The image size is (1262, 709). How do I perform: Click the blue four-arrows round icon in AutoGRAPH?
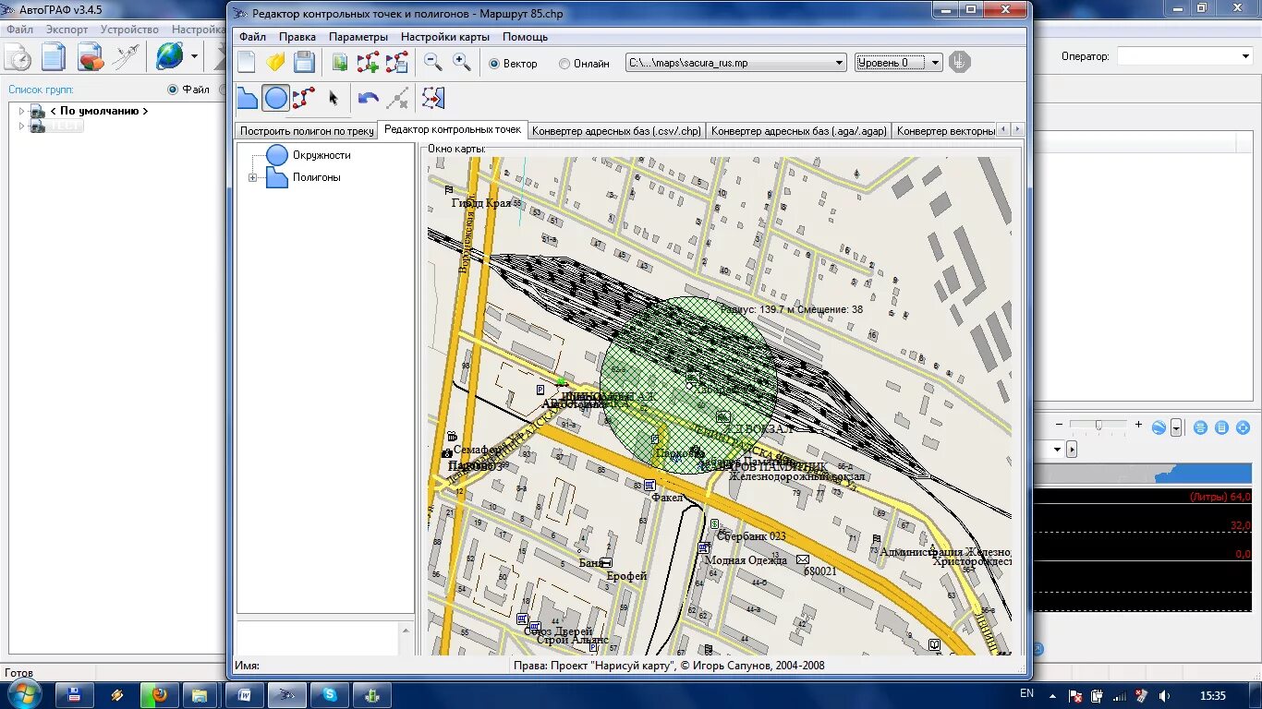pyautogui.click(x=1243, y=427)
